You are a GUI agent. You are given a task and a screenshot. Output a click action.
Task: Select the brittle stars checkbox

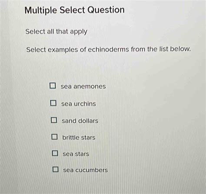click(54, 137)
